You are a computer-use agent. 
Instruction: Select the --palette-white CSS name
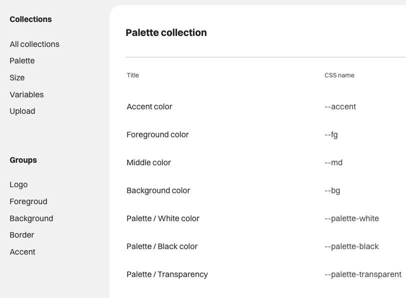351,218
